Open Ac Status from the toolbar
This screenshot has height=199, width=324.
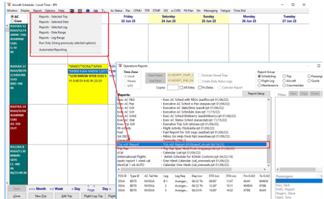point(116,11)
